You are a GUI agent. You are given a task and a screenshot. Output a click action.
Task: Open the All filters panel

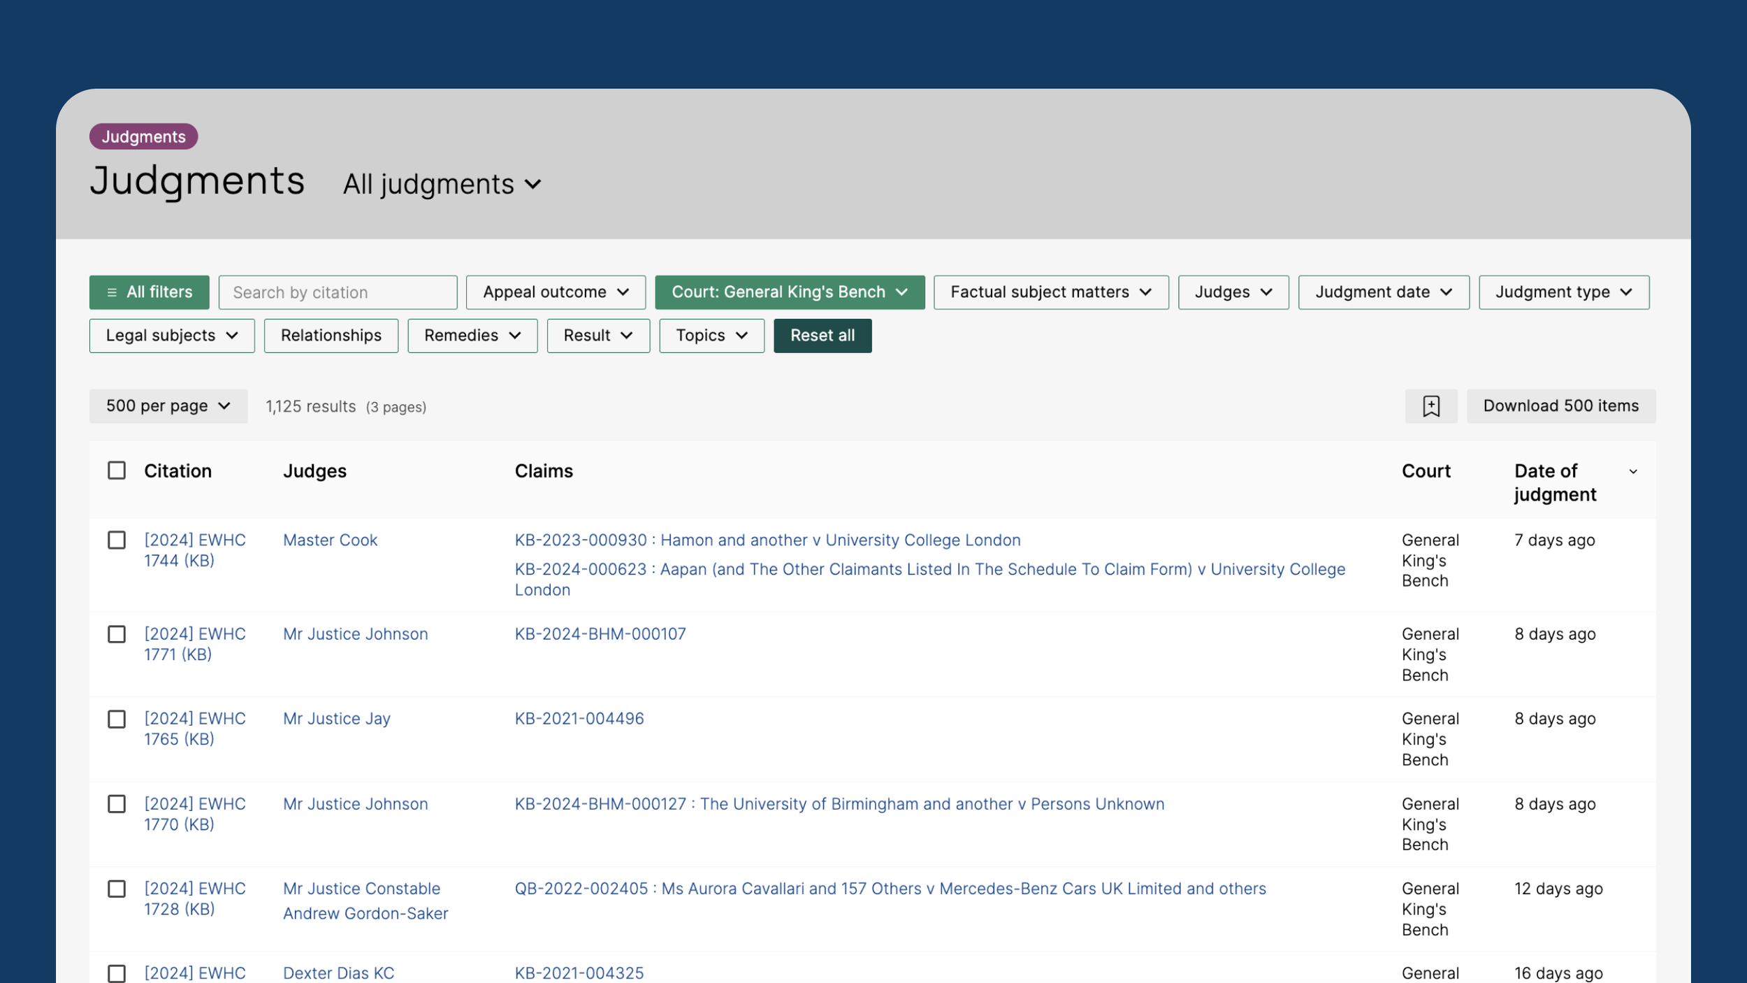coord(149,292)
